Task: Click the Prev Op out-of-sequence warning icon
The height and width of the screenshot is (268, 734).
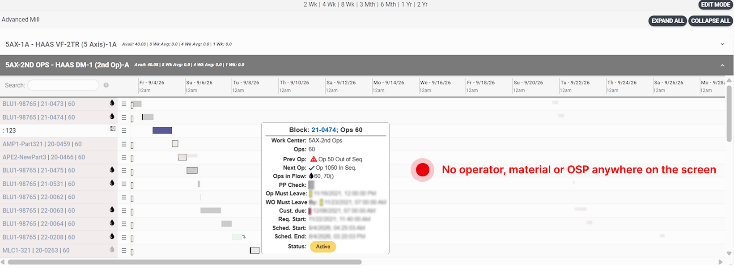Action: pos(314,159)
